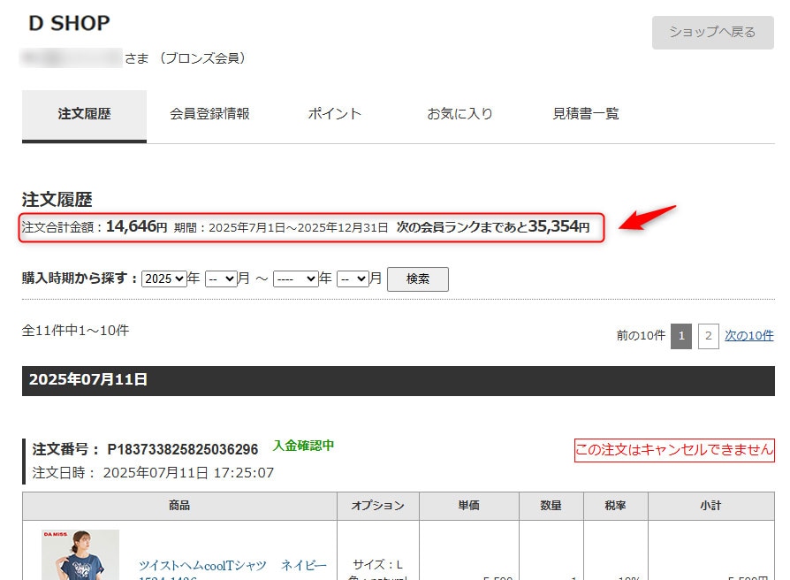The image size is (790, 580).
Task: Click the 前の10件 pagination text
Action: click(641, 336)
